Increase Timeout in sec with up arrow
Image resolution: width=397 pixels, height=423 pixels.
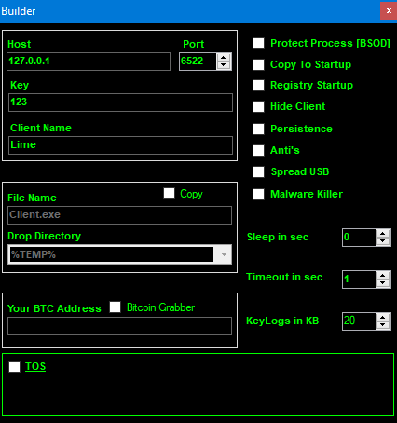[x=383, y=276]
